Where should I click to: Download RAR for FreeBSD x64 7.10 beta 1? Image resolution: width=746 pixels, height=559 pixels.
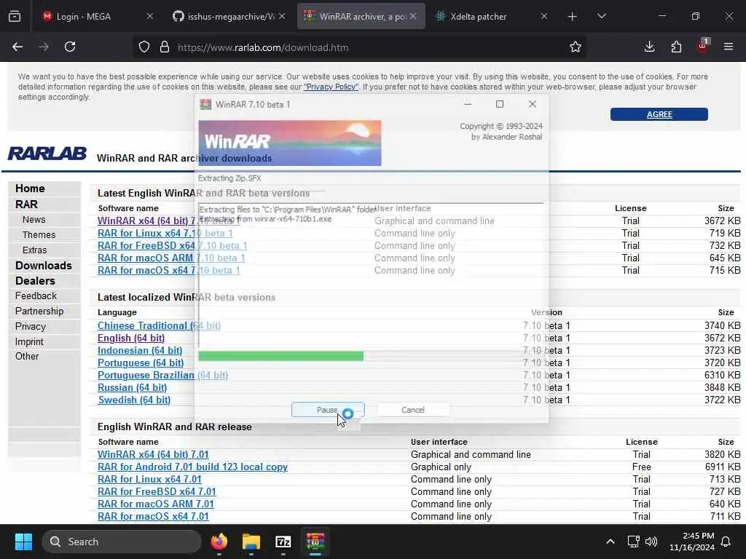172,246
